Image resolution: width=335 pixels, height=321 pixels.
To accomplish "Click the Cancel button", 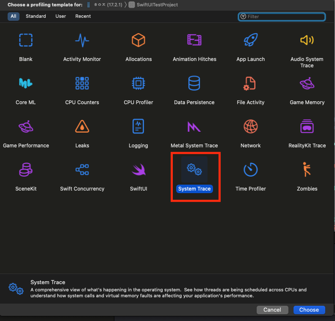I will [x=272, y=310].
